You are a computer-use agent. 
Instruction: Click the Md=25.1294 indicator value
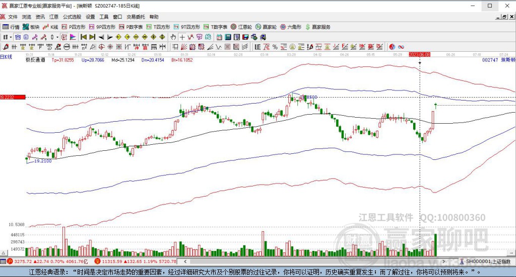coord(123,60)
